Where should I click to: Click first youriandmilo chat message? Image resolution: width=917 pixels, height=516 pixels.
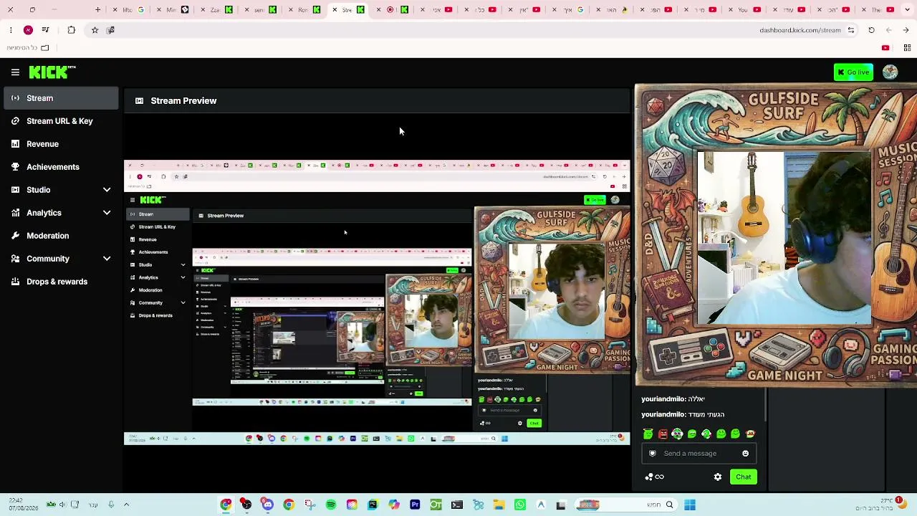(673, 399)
